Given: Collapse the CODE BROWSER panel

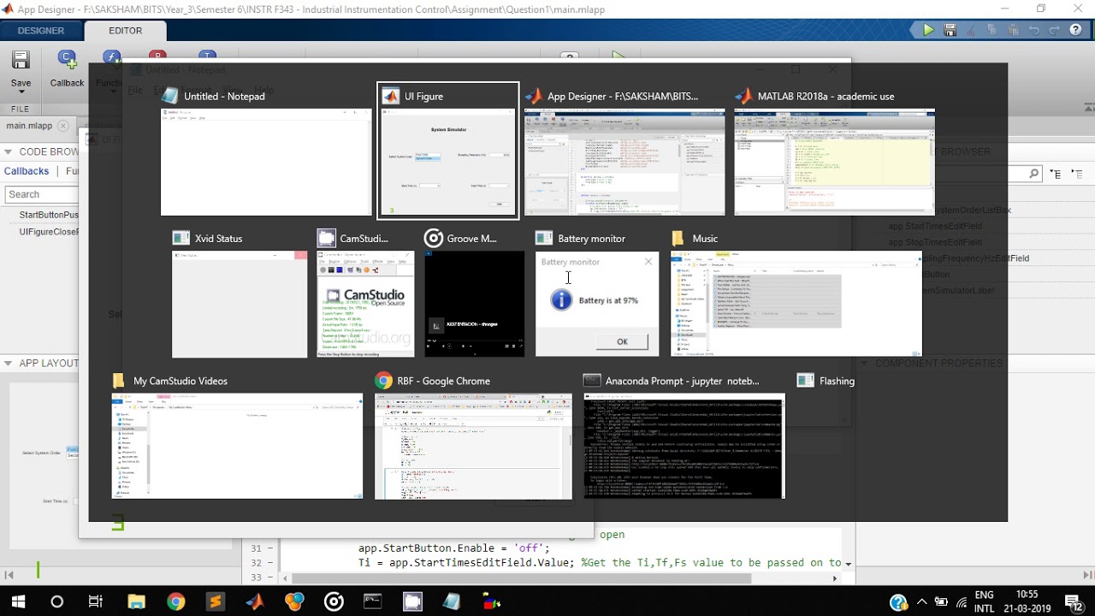Looking at the screenshot, I should coord(8,151).
